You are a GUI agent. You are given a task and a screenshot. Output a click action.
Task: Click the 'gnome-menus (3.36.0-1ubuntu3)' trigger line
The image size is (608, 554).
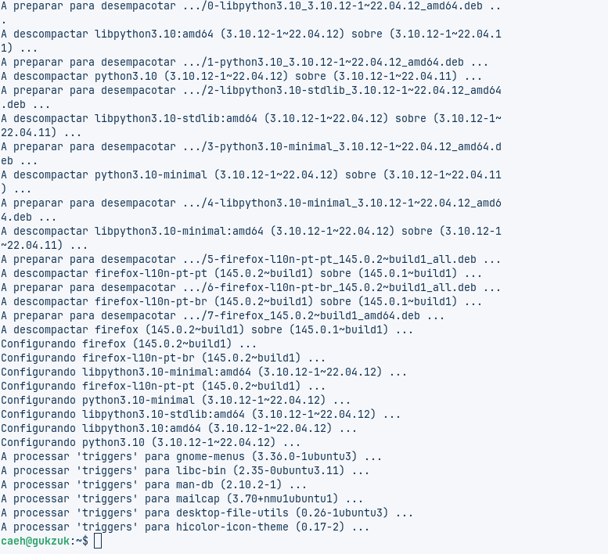point(191,457)
